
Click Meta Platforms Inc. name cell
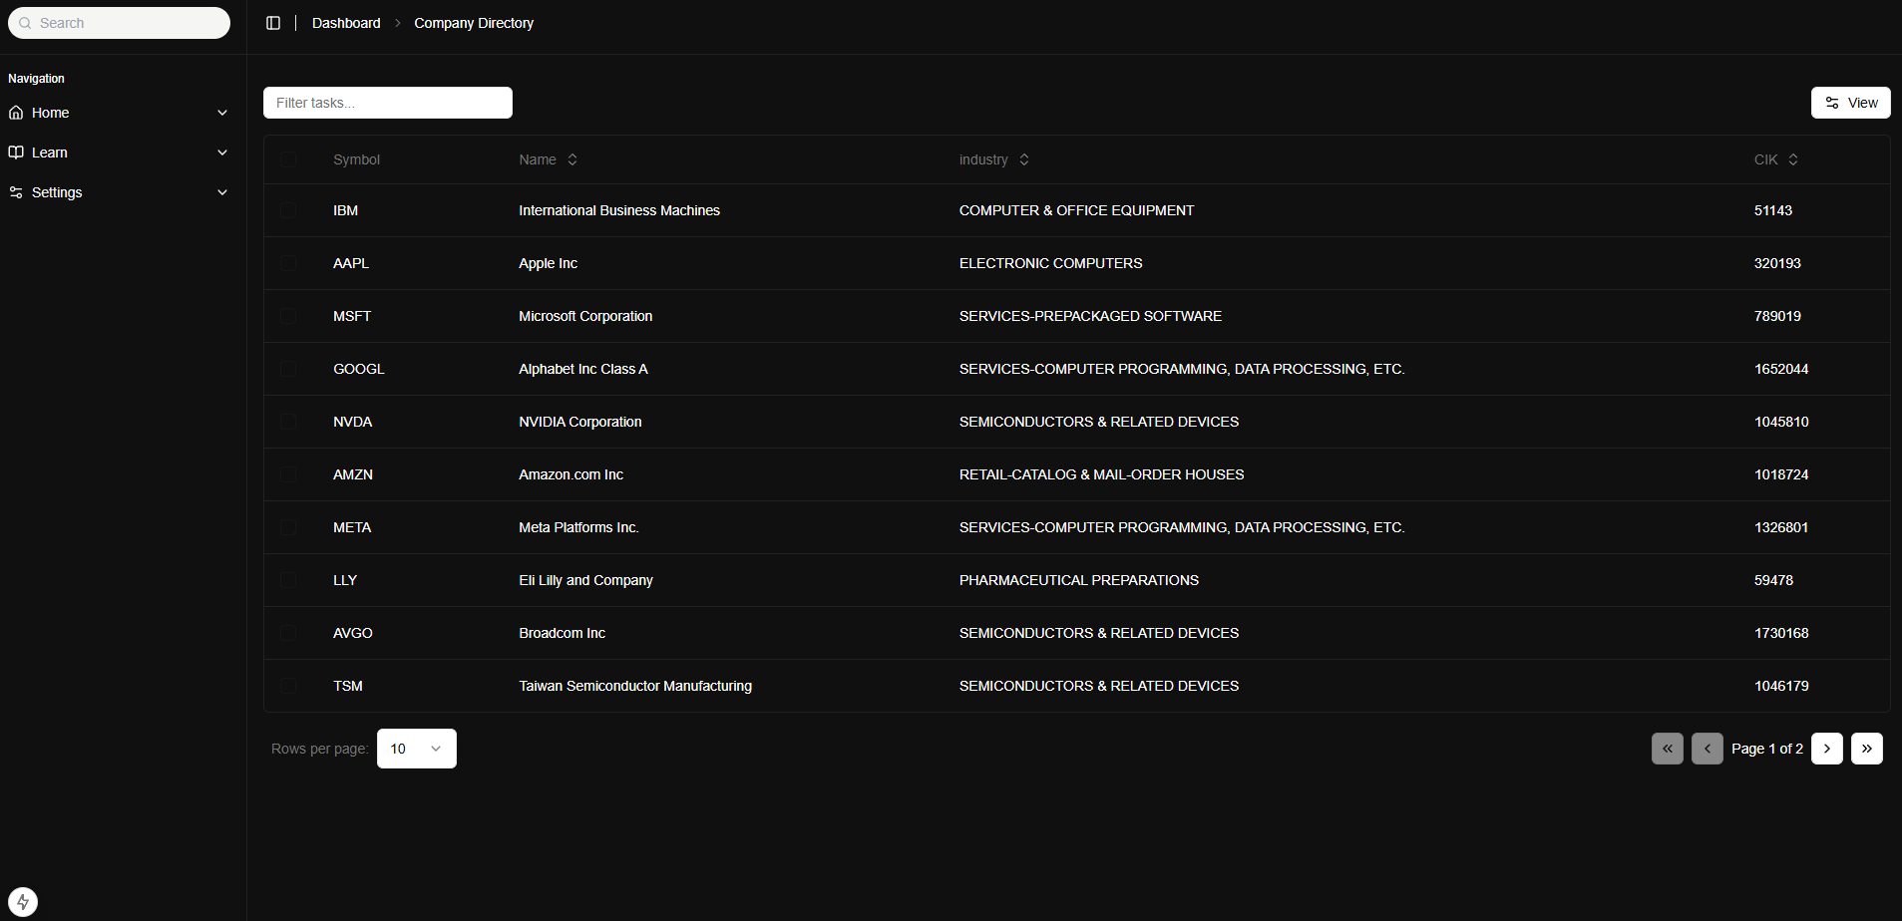pyautogui.click(x=578, y=527)
